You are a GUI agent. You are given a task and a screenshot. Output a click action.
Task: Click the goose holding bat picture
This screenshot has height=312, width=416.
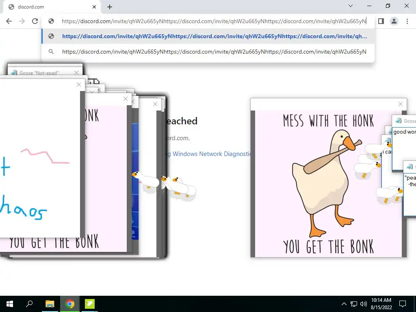click(328, 184)
